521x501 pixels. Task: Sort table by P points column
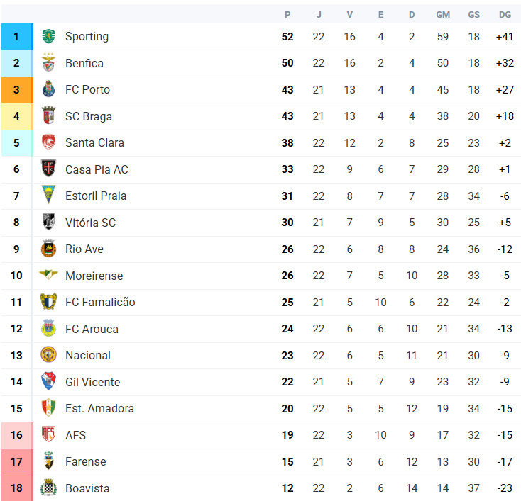coord(287,15)
